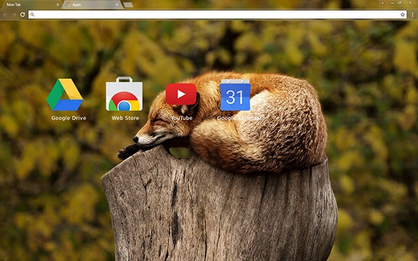Open the Chrome three-dot menu
The width and height of the screenshot is (418, 261).
click(412, 14)
